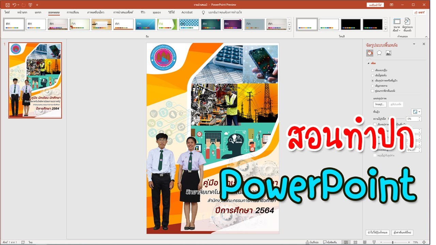Close the Format Background pane
This screenshot has width=436, height=245.
coord(424,44)
